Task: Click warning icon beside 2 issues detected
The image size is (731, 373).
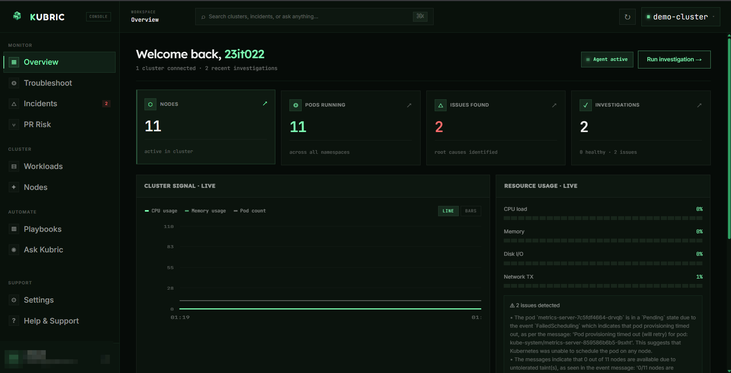Action: 512,305
